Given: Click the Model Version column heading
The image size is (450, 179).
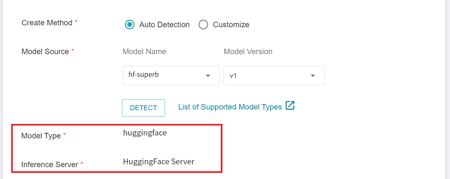Looking at the screenshot, I should point(248,52).
